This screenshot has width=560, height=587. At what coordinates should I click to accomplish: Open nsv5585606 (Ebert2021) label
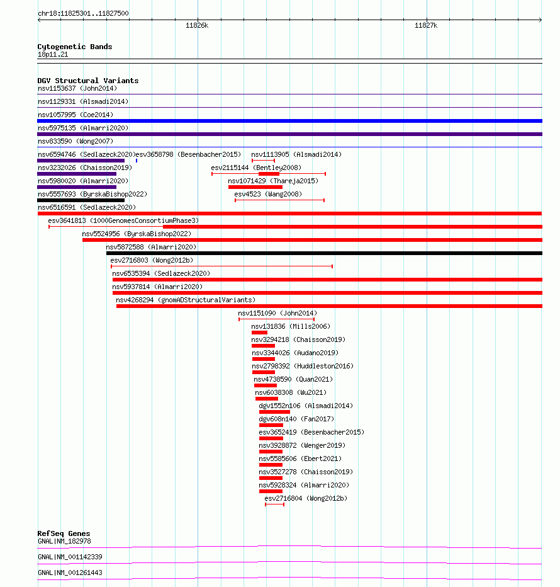tap(300, 459)
